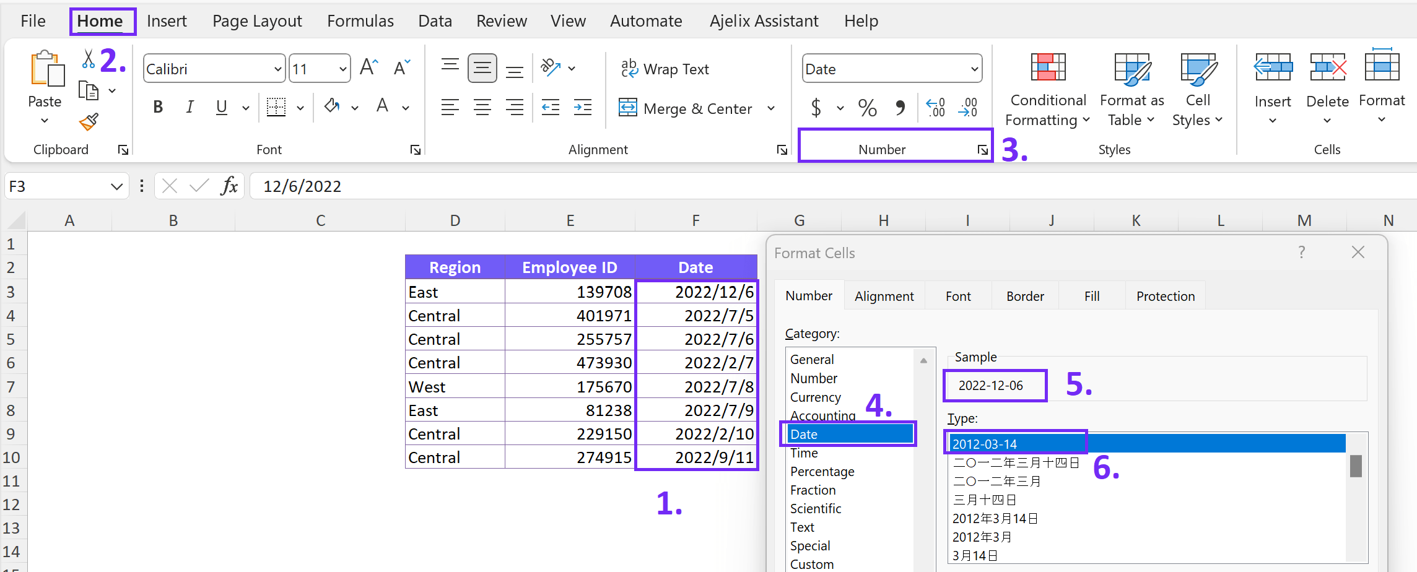Toggle bold formatting

coord(158,106)
